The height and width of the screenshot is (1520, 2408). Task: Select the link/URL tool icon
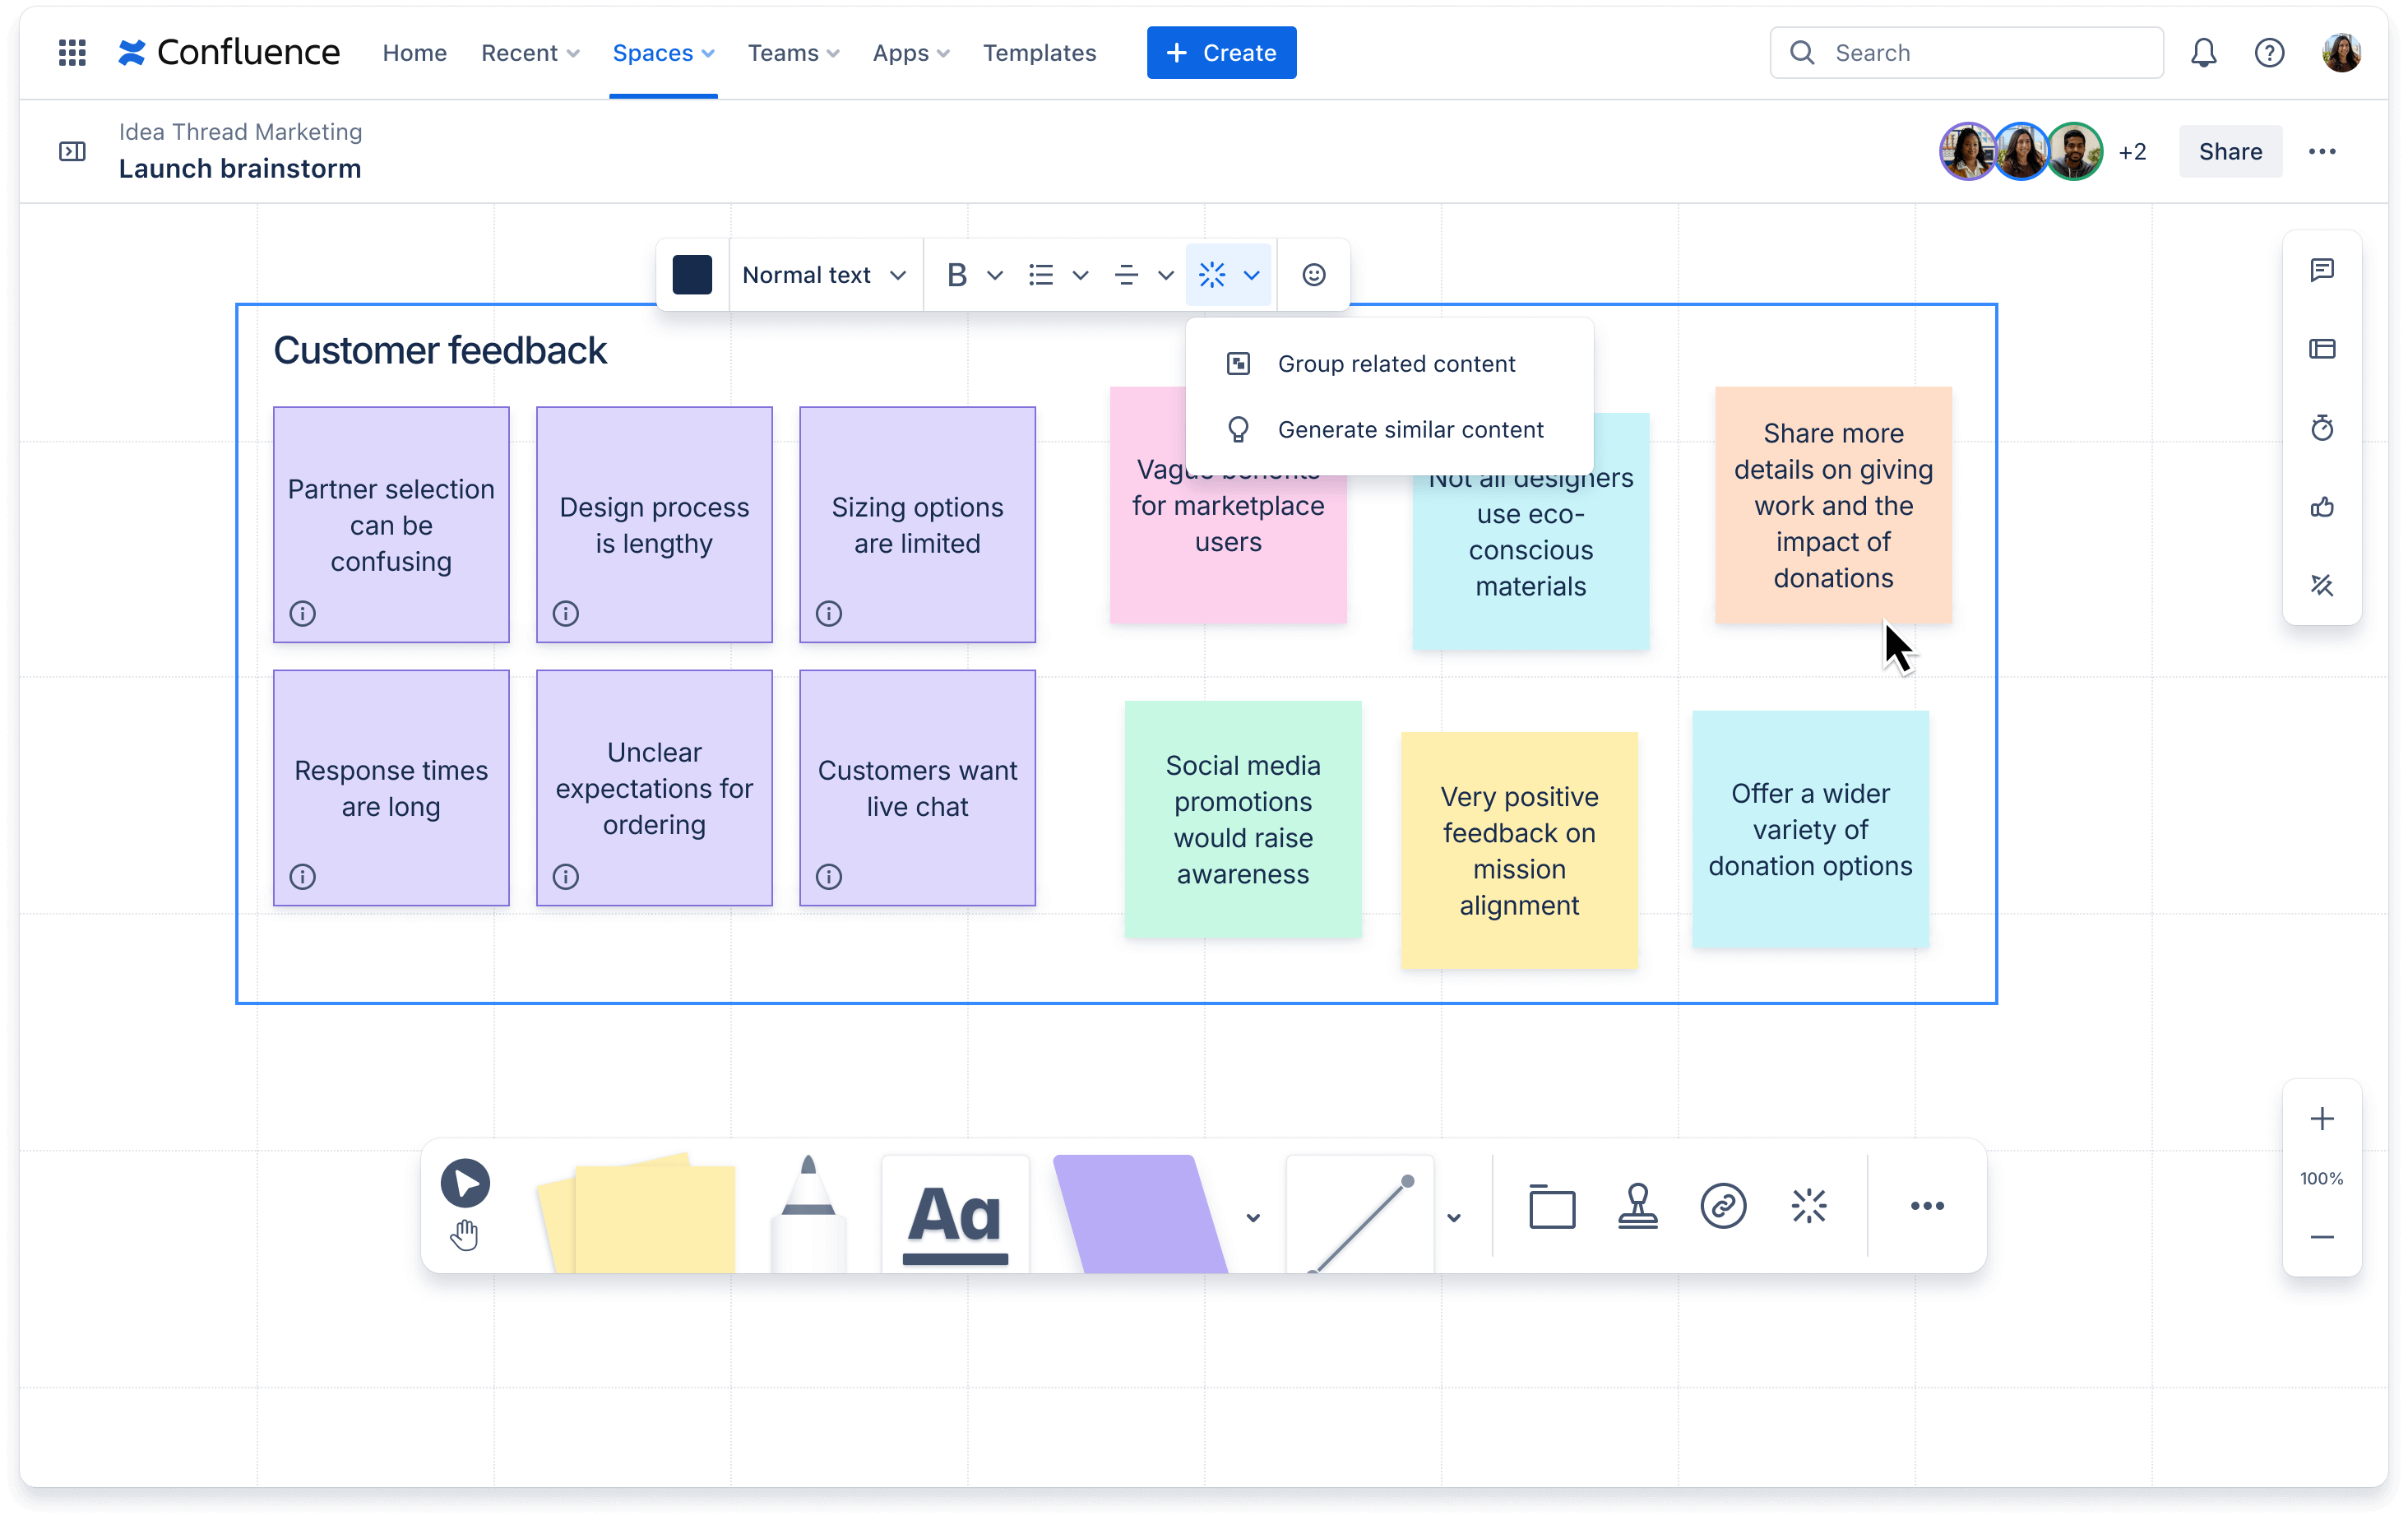click(x=1722, y=1205)
